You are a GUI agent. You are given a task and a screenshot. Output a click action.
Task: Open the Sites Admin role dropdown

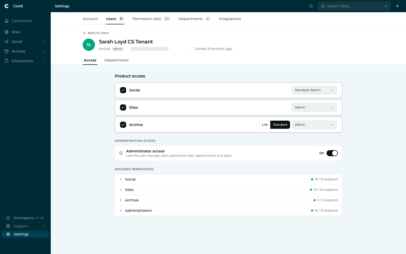(314, 107)
